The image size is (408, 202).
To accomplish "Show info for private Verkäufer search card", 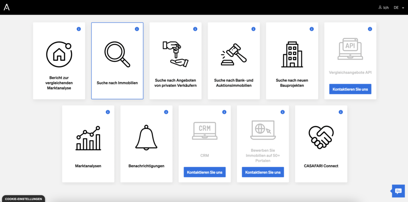I will coord(195,29).
